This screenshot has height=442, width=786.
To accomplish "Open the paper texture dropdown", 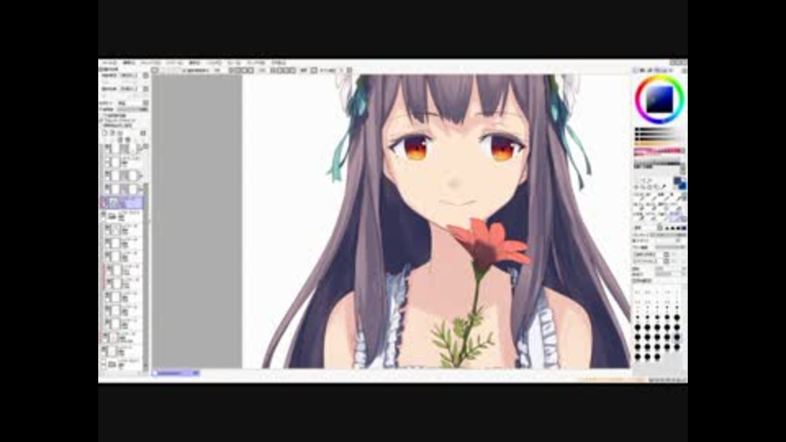I will tap(134, 75).
